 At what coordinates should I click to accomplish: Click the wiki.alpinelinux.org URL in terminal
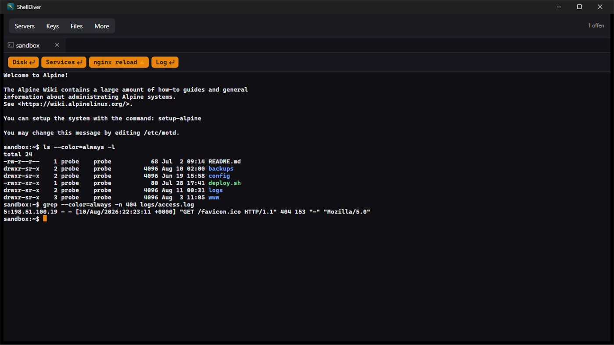(75, 104)
